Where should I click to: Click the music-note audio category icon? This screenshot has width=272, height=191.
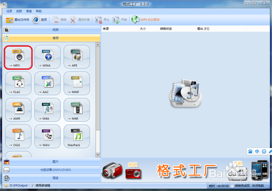pos(7,38)
